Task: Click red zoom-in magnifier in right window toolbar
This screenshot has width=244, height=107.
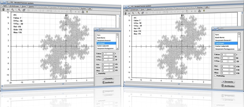Action: 139,13
